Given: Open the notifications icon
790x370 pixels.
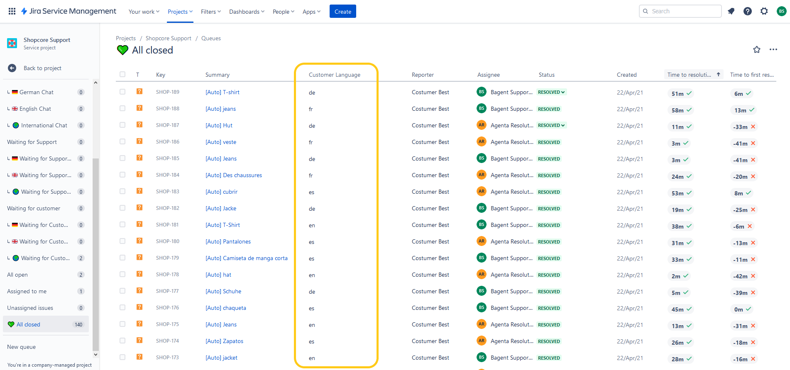Looking at the screenshot, I should pyautogui.click(x=731, y=11).
